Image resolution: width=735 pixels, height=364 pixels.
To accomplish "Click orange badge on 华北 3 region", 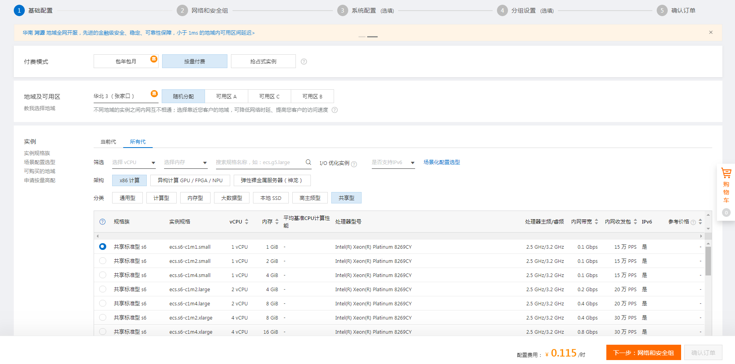I will 154,94.
